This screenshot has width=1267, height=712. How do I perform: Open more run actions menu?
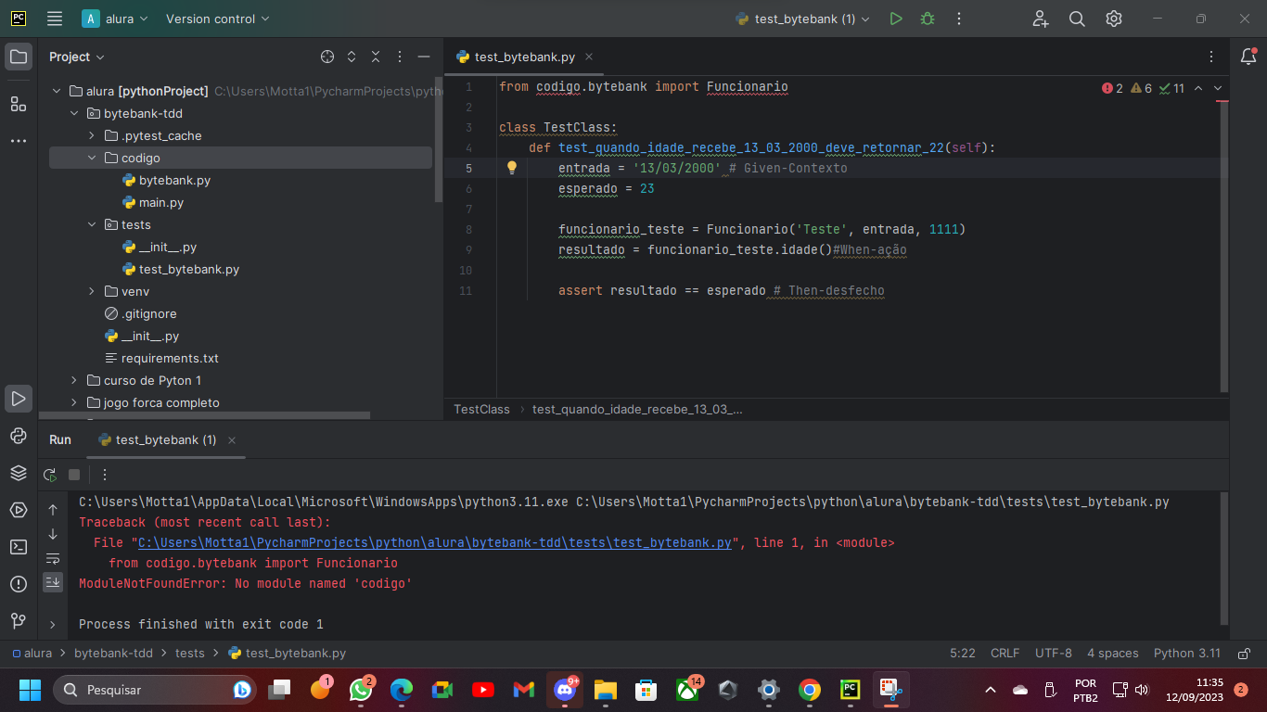tap(959, 19)
